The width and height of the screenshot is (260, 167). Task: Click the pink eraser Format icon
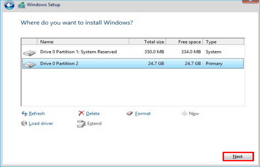point(130,114)
